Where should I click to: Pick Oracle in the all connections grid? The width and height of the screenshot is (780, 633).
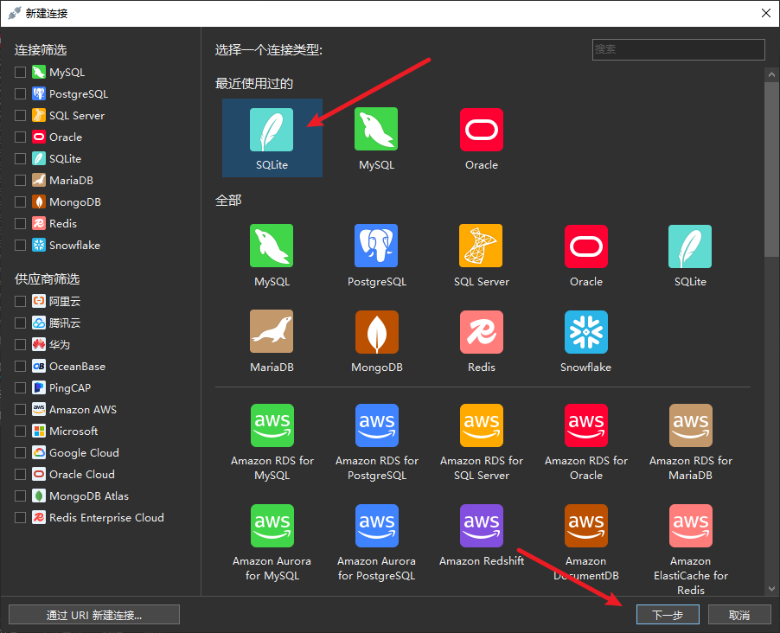coord(586,246)
